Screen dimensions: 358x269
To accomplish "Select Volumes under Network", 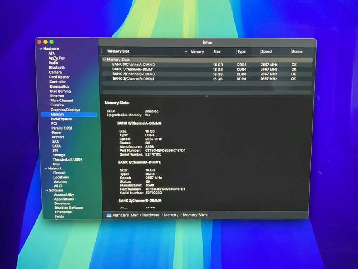I will coord(61,182).
